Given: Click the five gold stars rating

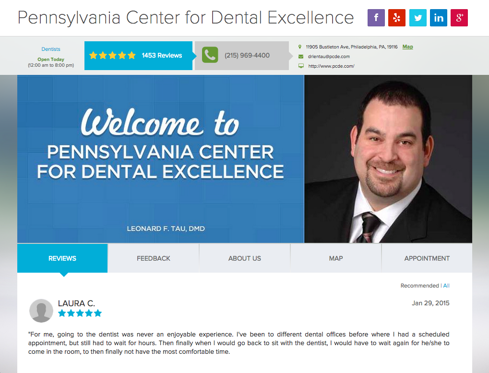Looking at the screenshot, I should 112,56.
